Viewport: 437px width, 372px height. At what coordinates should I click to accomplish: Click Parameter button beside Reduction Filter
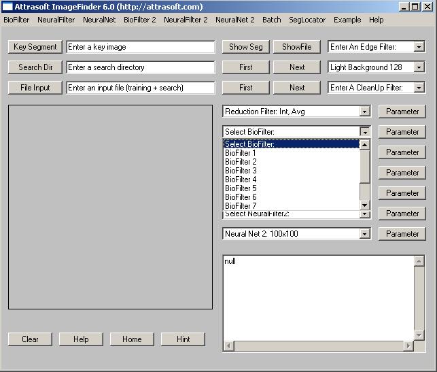pos(402,112)
